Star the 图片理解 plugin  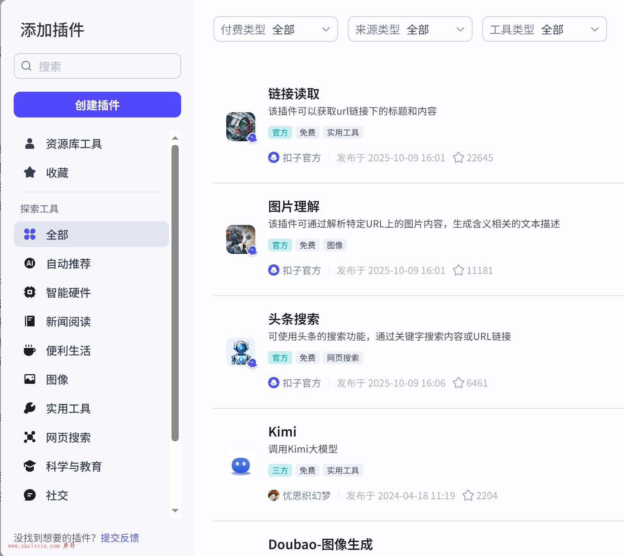click(x=458, y=270)
